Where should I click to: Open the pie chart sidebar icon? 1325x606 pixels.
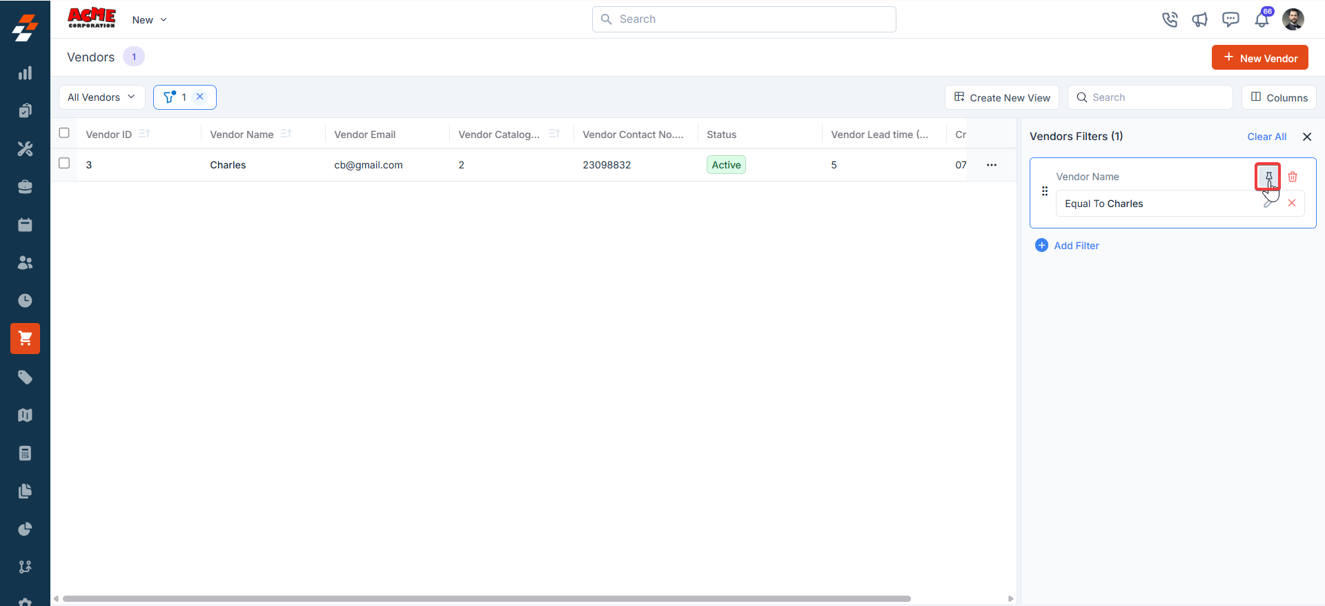[25, 529]
